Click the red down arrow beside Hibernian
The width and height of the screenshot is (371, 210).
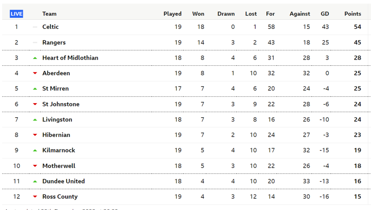click(35, 135)
